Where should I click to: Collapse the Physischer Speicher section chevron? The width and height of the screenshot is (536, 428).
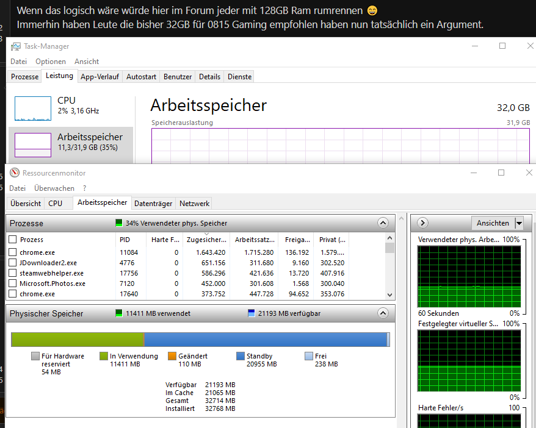[x=383, y=313]
